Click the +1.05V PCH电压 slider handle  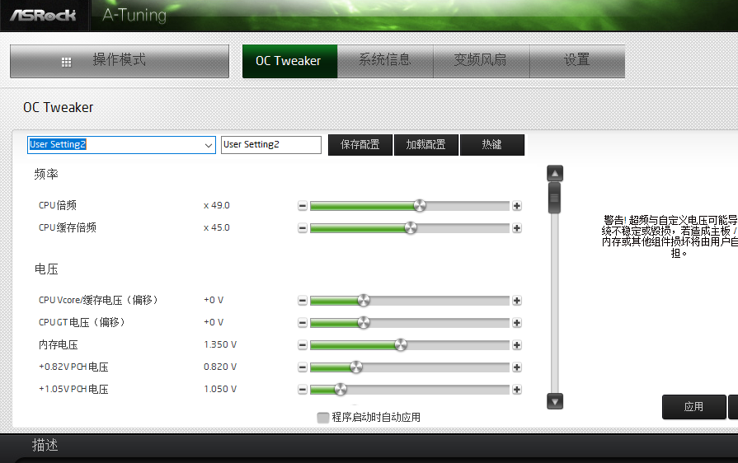341,389
